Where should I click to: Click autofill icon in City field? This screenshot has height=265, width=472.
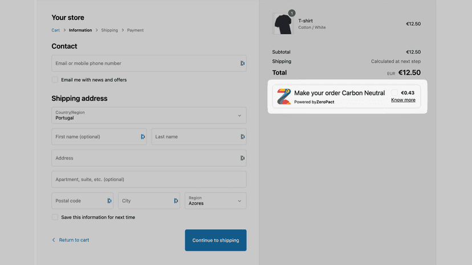tap(176, 201)
